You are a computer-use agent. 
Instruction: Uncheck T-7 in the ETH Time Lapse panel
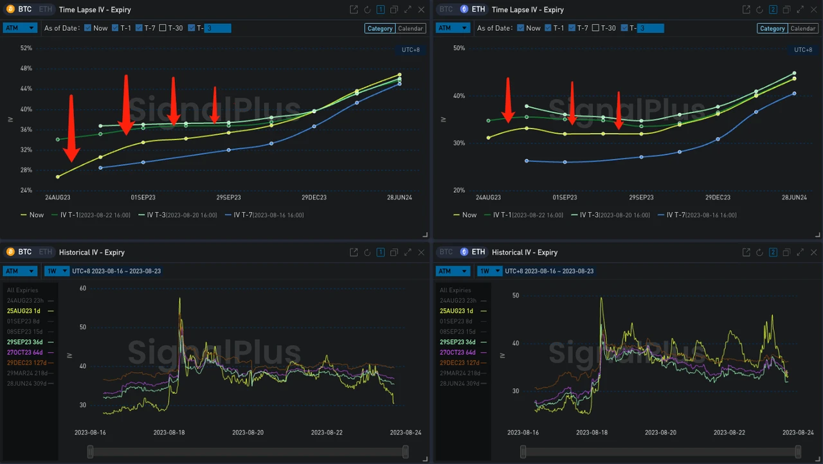[572, 28]
